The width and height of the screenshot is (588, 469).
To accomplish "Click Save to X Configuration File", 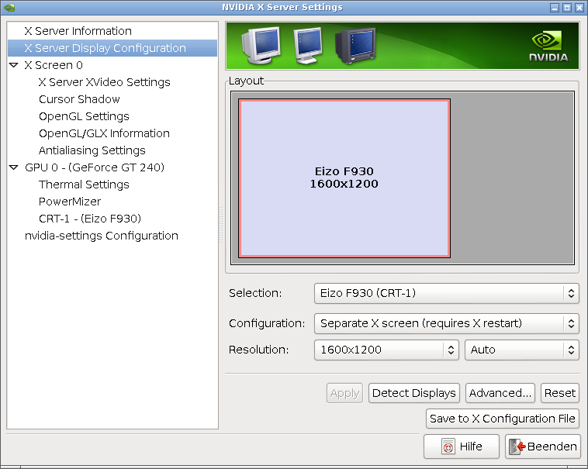I will [x=503, y=419].
